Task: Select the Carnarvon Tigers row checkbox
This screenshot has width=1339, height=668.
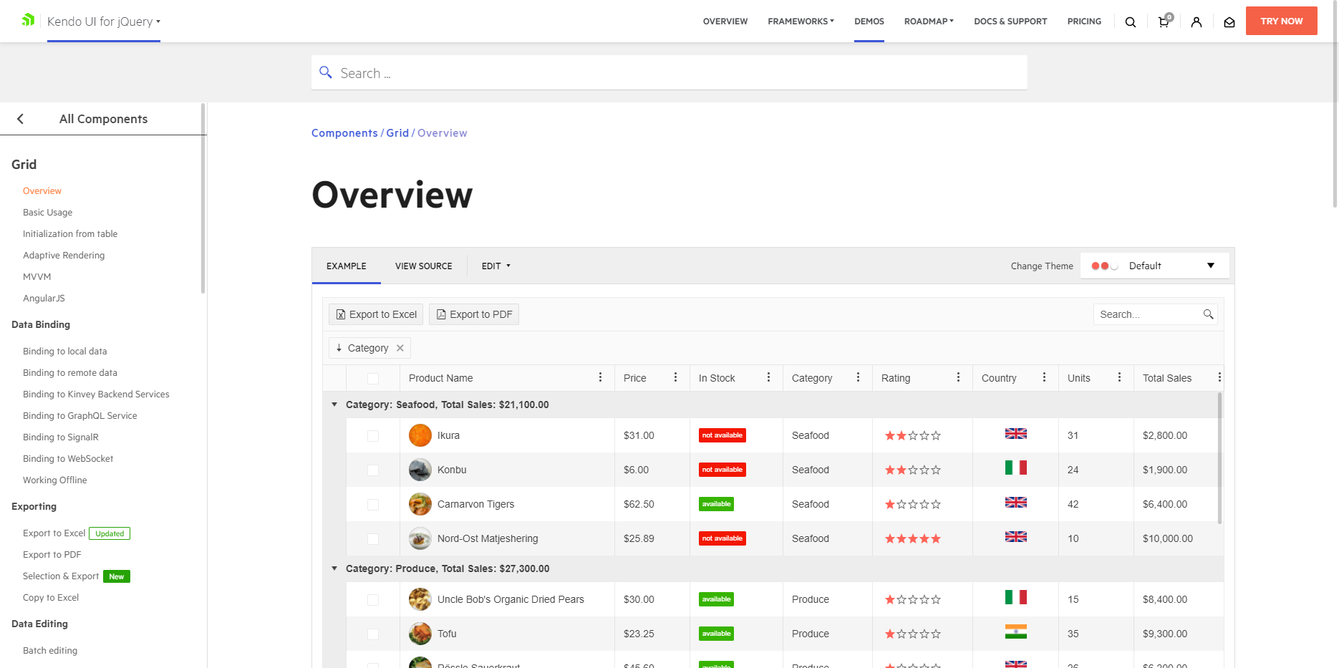Action: point(373,505)
